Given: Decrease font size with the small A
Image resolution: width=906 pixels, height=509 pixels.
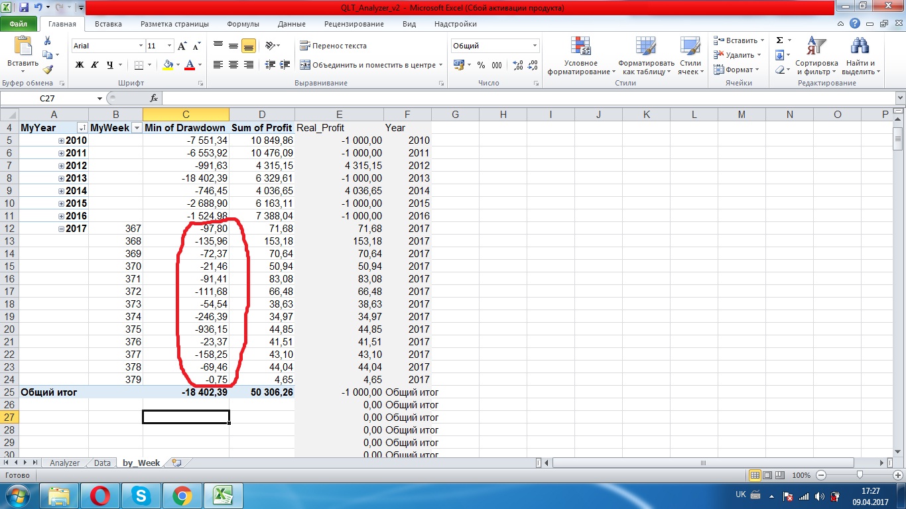Looking at the screenshot, I should coord(197,46).
